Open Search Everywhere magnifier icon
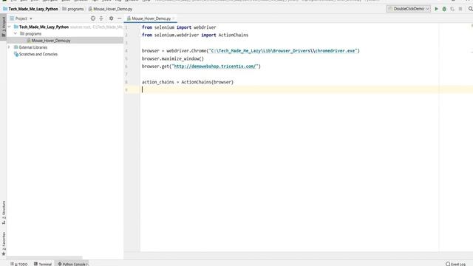Image resolution: width=473 pixels, height=266 pixels. [470, 9]
